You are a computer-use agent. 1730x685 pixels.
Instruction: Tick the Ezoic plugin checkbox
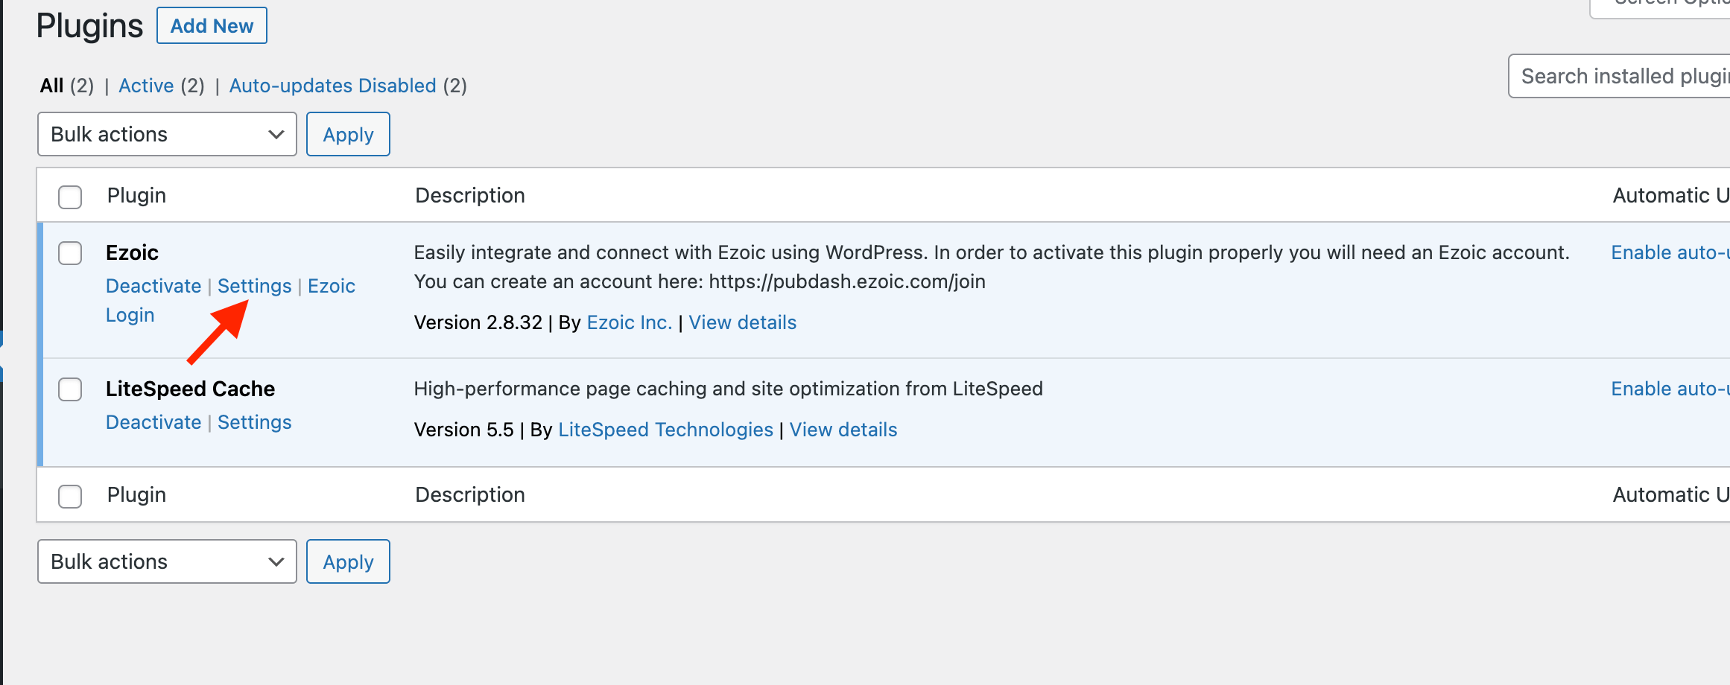click(70, 253)
